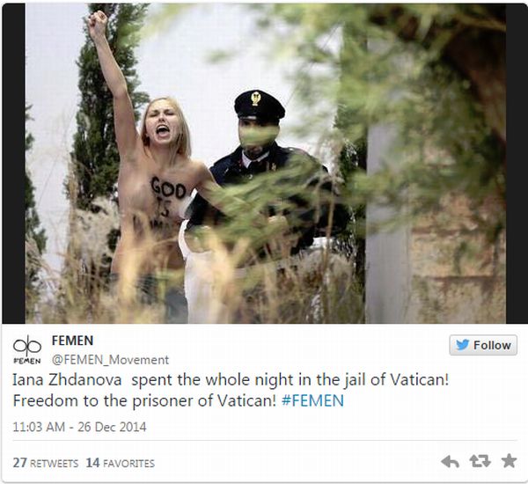Click the "26 Dec 2014" date text

tap(112, 427)
